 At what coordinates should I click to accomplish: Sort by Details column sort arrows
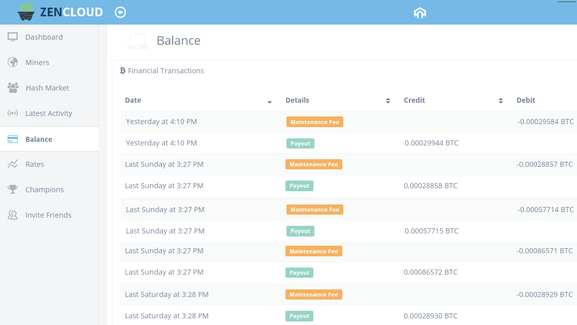point(388,101)
